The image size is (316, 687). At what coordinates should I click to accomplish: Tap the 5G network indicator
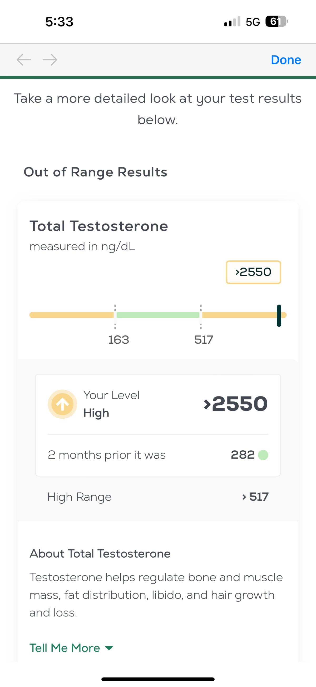(x=253, y=22)
